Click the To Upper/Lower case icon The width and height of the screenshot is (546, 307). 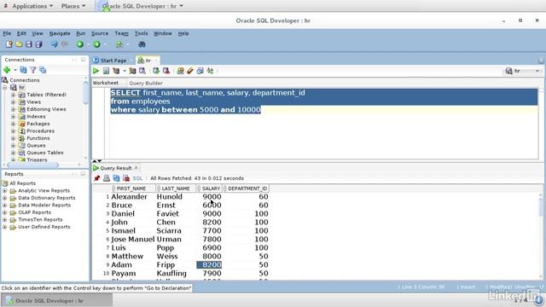[210, 71]
